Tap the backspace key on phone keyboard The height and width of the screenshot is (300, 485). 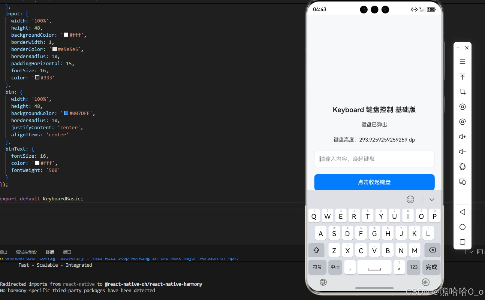[x=432, y=250]
